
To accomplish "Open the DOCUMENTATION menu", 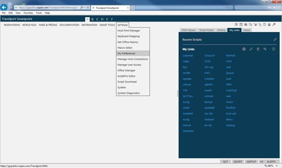I will [x=69, y=25].
